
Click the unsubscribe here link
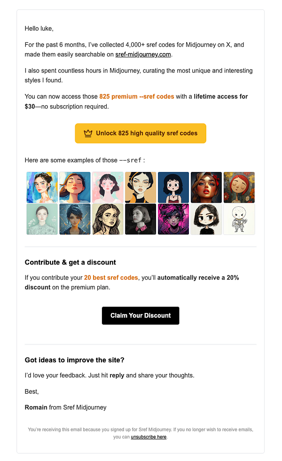click(x=149, y=437)
